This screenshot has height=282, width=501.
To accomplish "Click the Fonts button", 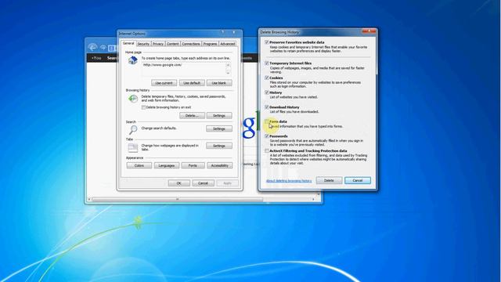I will (193, 165).
